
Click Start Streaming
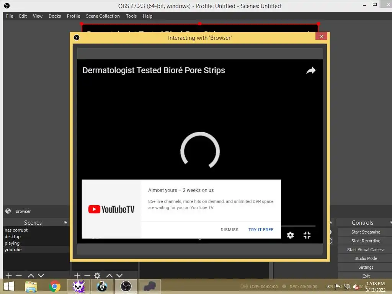[366, 232]
